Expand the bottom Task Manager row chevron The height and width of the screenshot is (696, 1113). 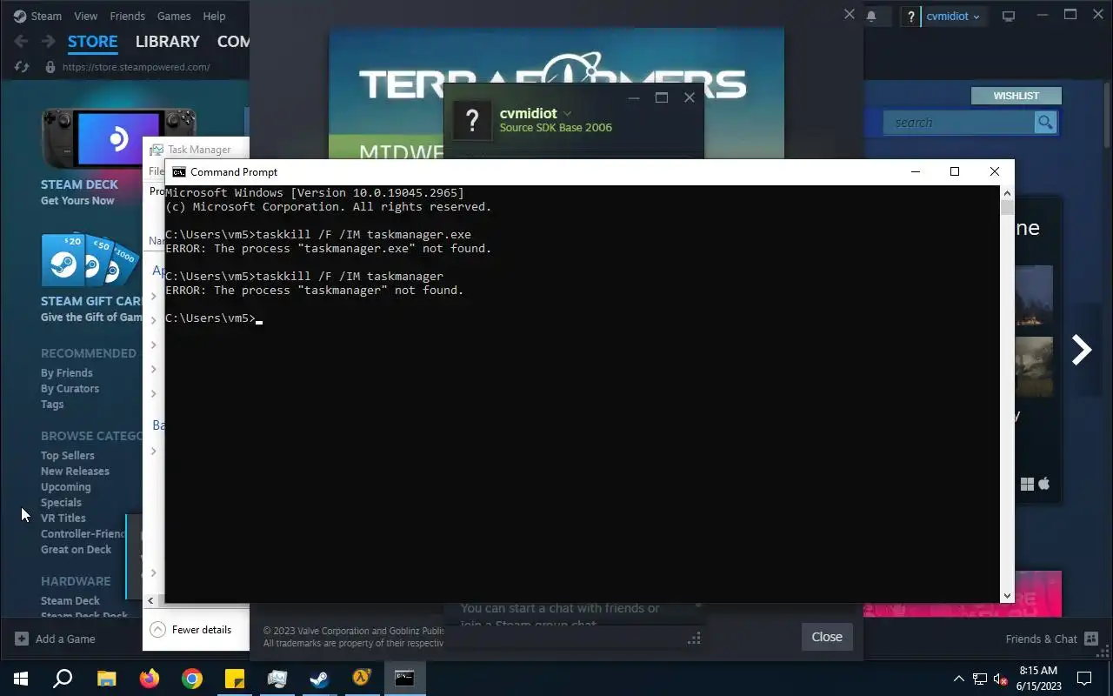(x=154, y=572)
